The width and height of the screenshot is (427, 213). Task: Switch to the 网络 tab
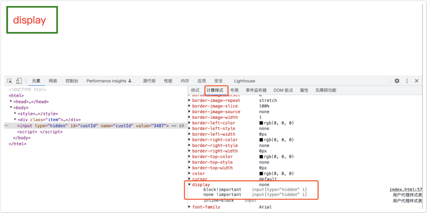pos(53,81)
